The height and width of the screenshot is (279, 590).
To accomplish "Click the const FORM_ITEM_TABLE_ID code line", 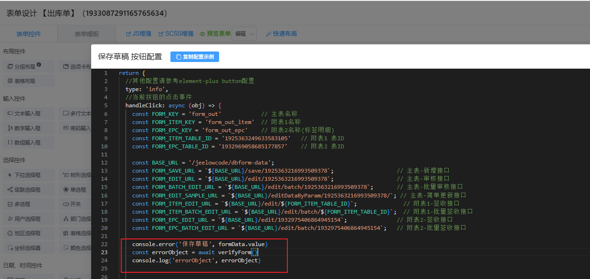I will [x=238, y=138].
